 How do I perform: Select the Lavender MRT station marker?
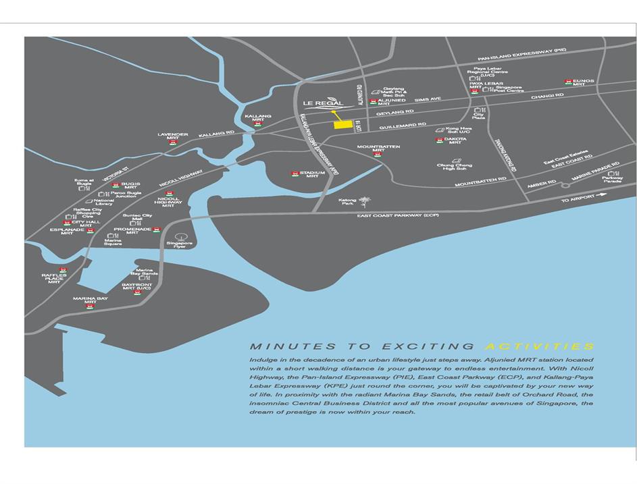click(x=173, y=142)
